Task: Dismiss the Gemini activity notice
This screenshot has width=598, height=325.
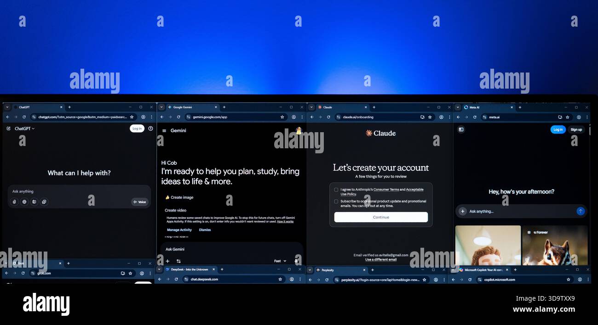Action: (205, 230)
